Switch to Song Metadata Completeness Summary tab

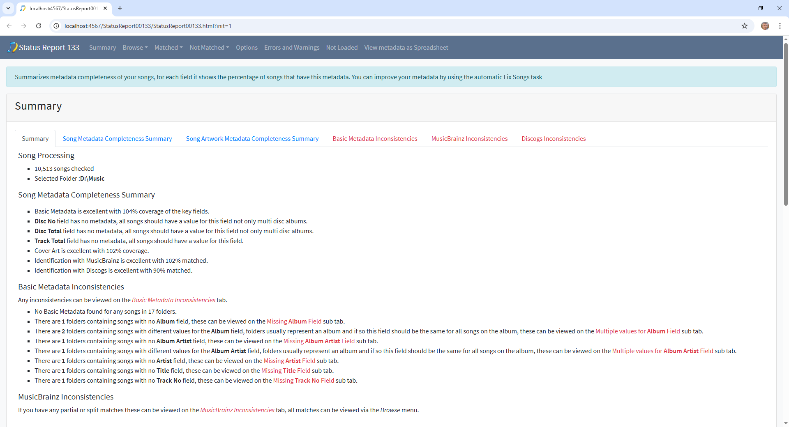117,139
